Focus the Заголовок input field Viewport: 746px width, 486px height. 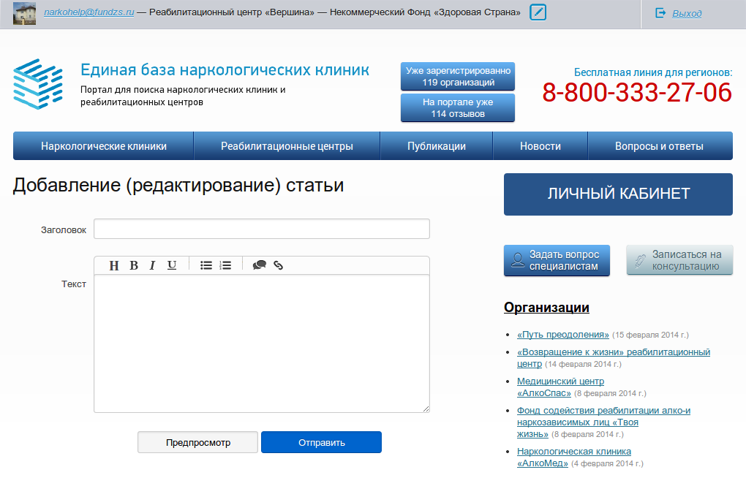pyautogui.click(x=262, y=229)
